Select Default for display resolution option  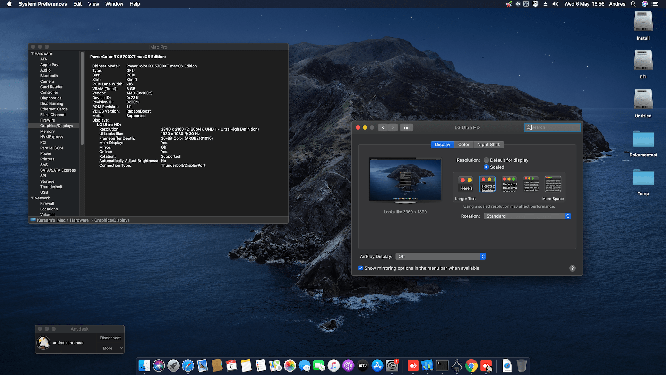tap(486, 160)
